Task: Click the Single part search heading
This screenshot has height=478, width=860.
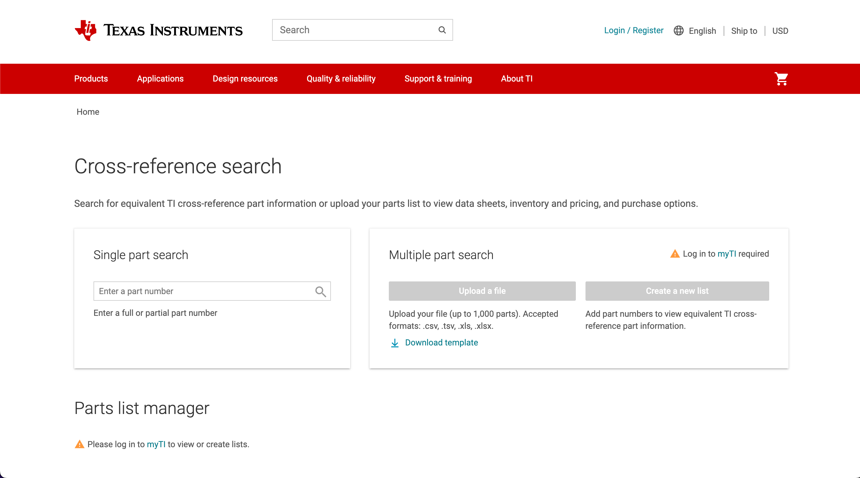Action: point(141,255)
